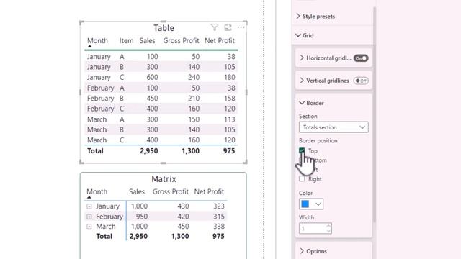The image size is (461, 259).
Task: Select Table net profit value 180
Action: (229, 77)
